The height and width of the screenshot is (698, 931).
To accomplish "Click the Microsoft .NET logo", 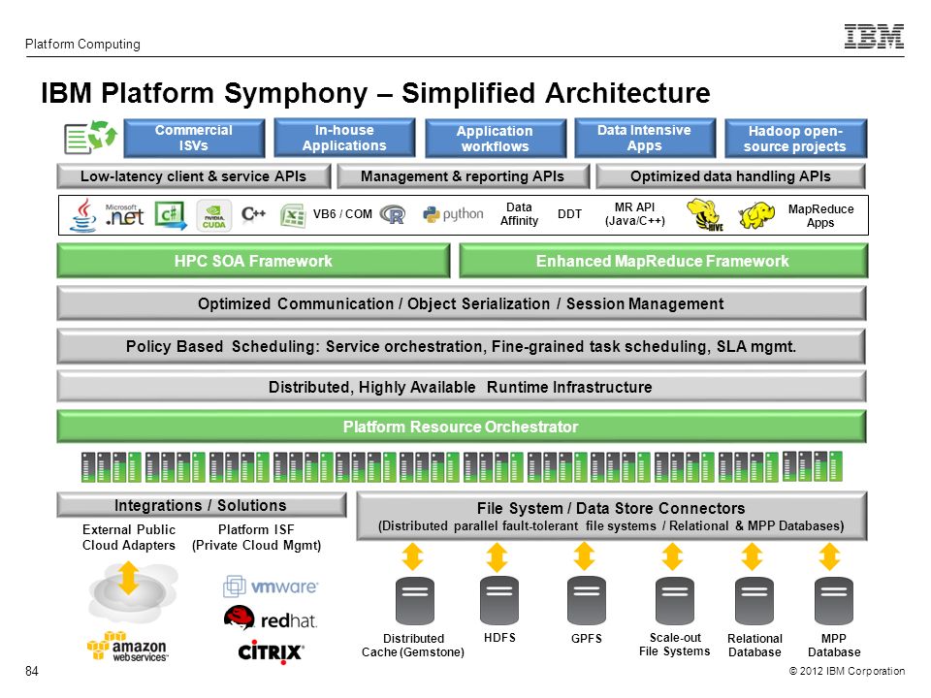I will (124, 215).
